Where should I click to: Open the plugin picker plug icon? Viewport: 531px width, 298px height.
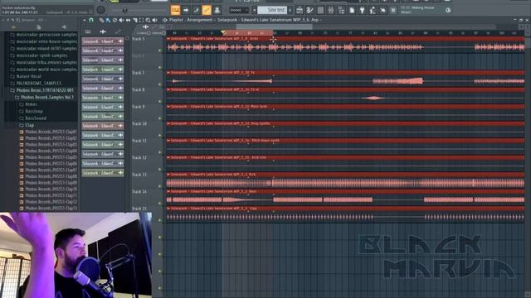(x=362, y=11)
